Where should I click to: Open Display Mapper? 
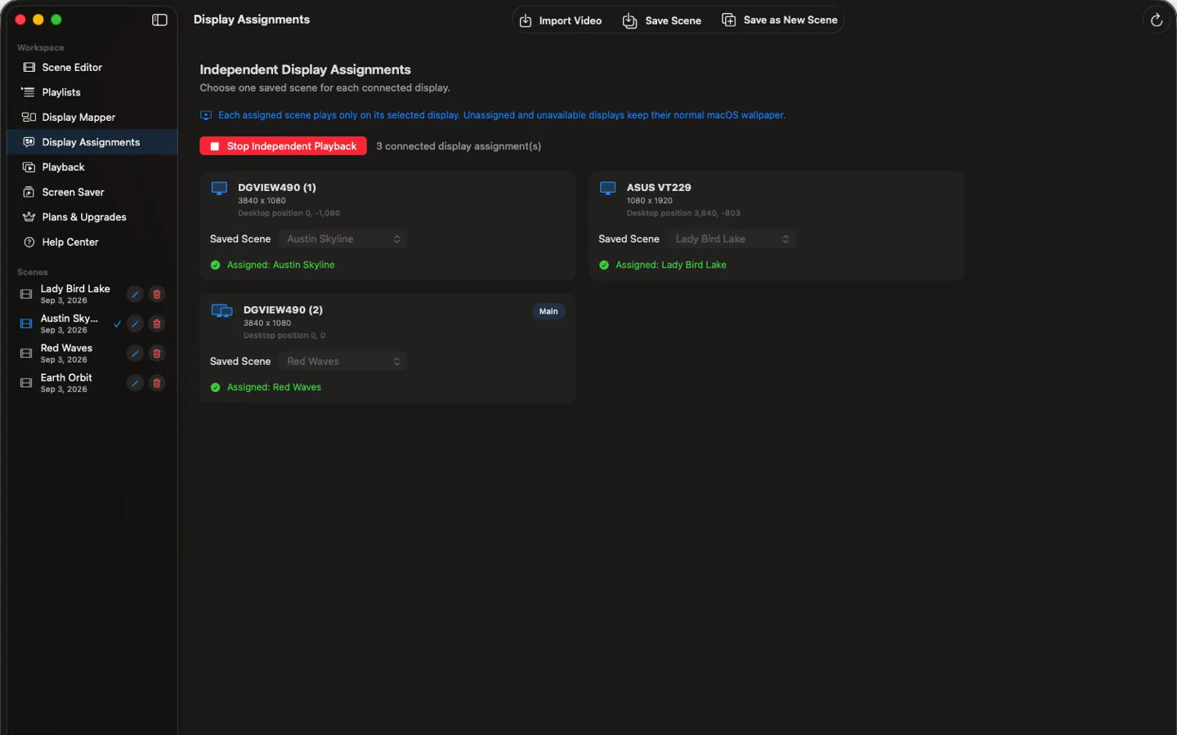(x=92, y=118)
